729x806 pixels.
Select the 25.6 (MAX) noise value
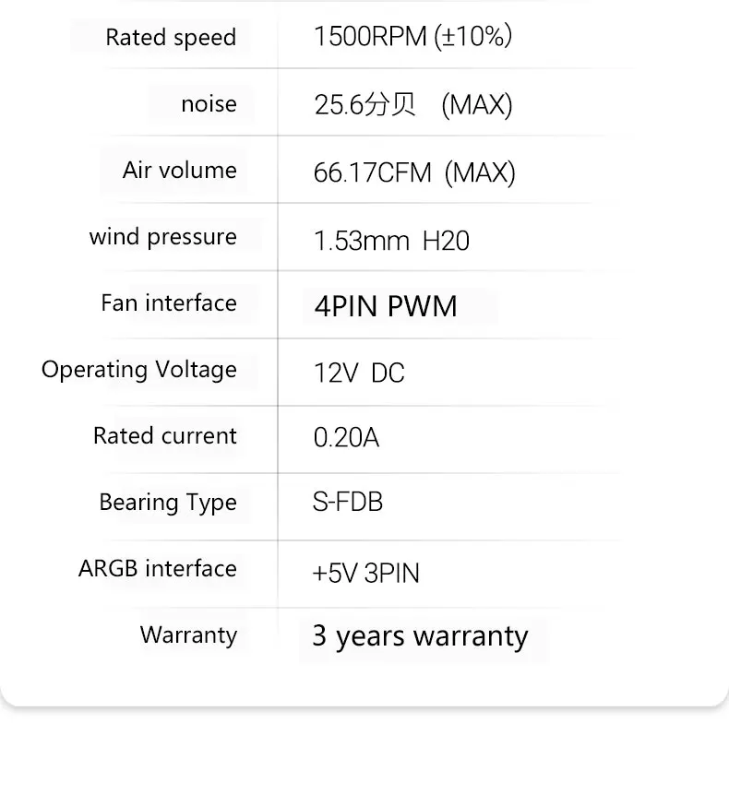(412, 105)
